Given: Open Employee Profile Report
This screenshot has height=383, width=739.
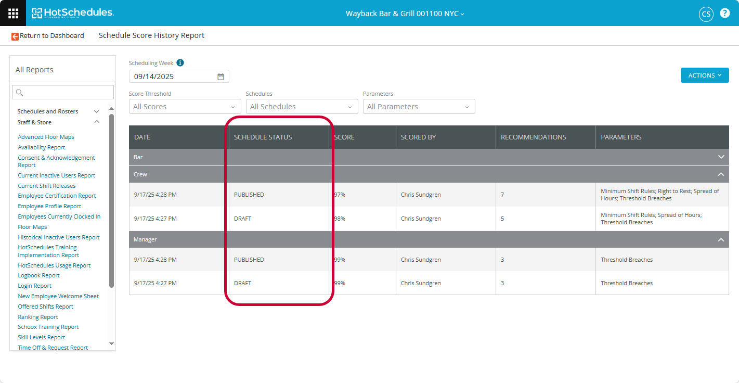Looking at the screenshot, I should 49,206.
